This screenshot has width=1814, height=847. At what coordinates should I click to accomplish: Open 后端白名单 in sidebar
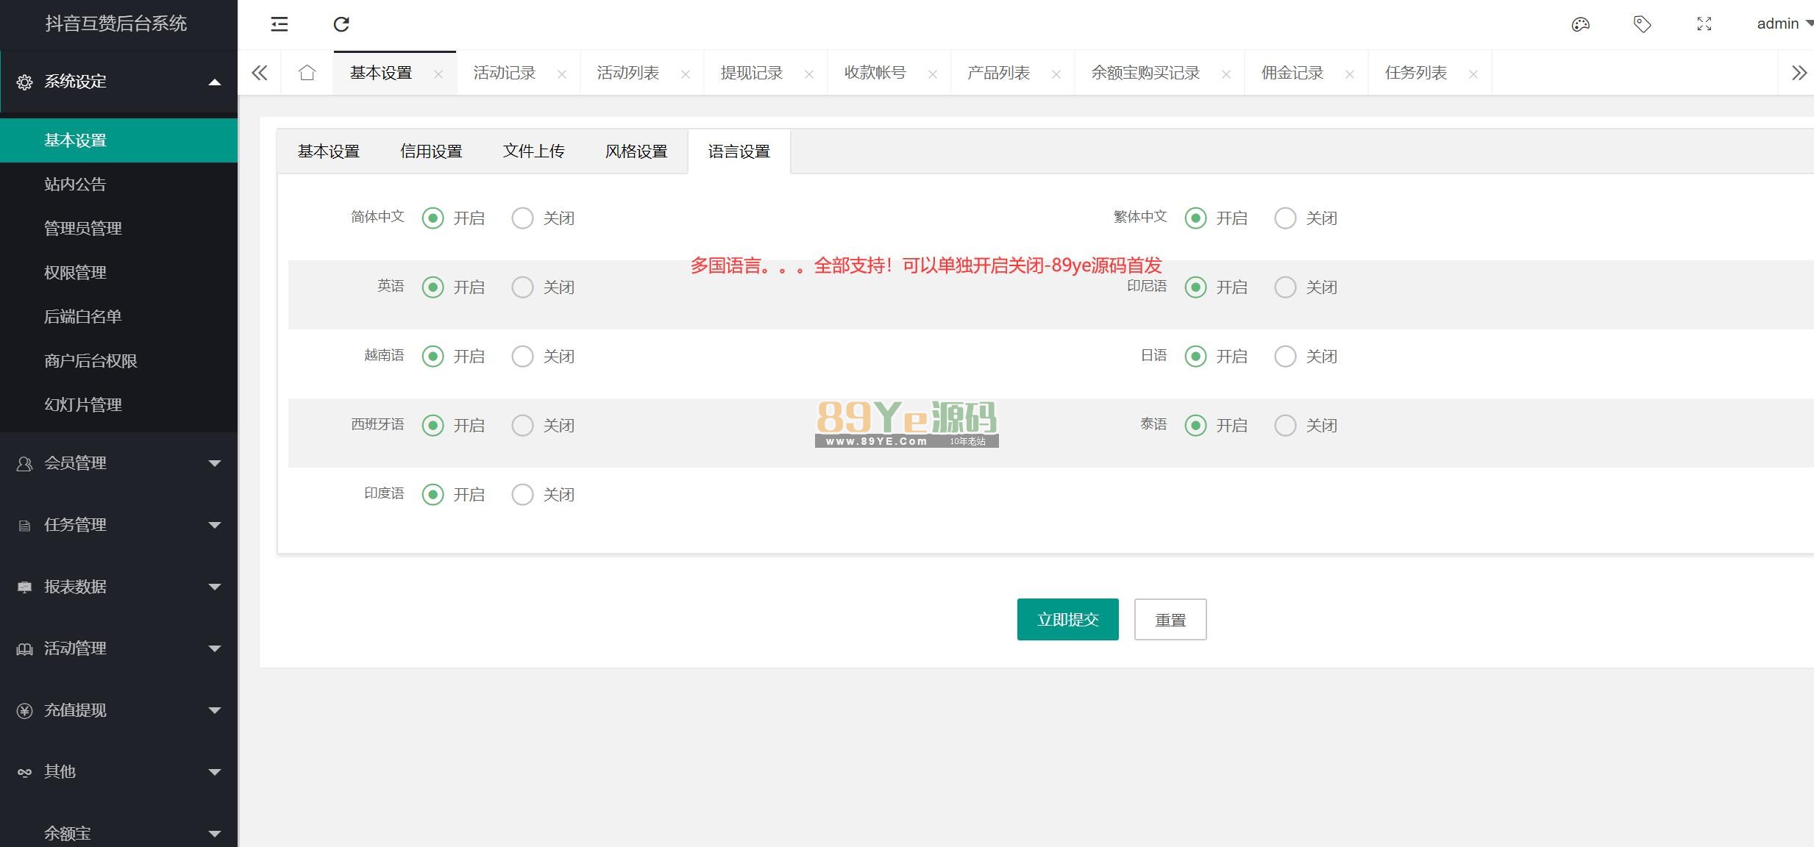(x=118, y=317)
